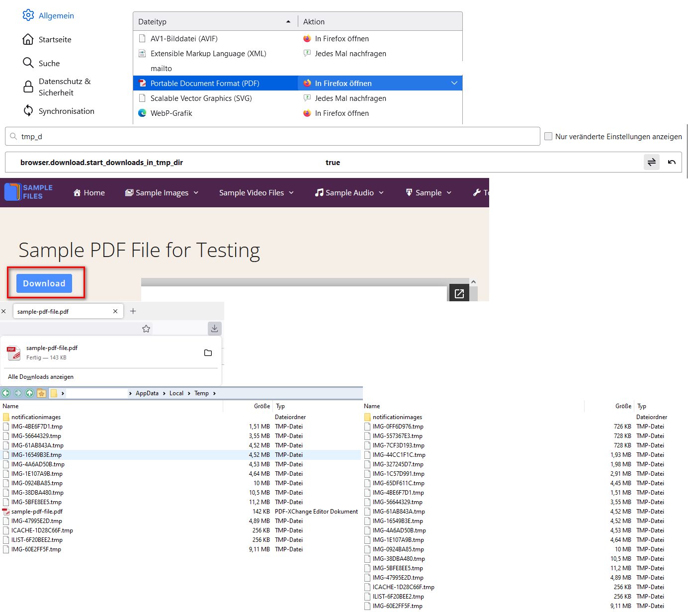Sort the list by Dateityp column
Image resolution: width=688 pixels, height=612 pixels.
coord(215,21)
